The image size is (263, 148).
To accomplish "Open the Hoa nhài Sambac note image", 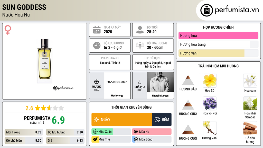I will tap(250, 103).
